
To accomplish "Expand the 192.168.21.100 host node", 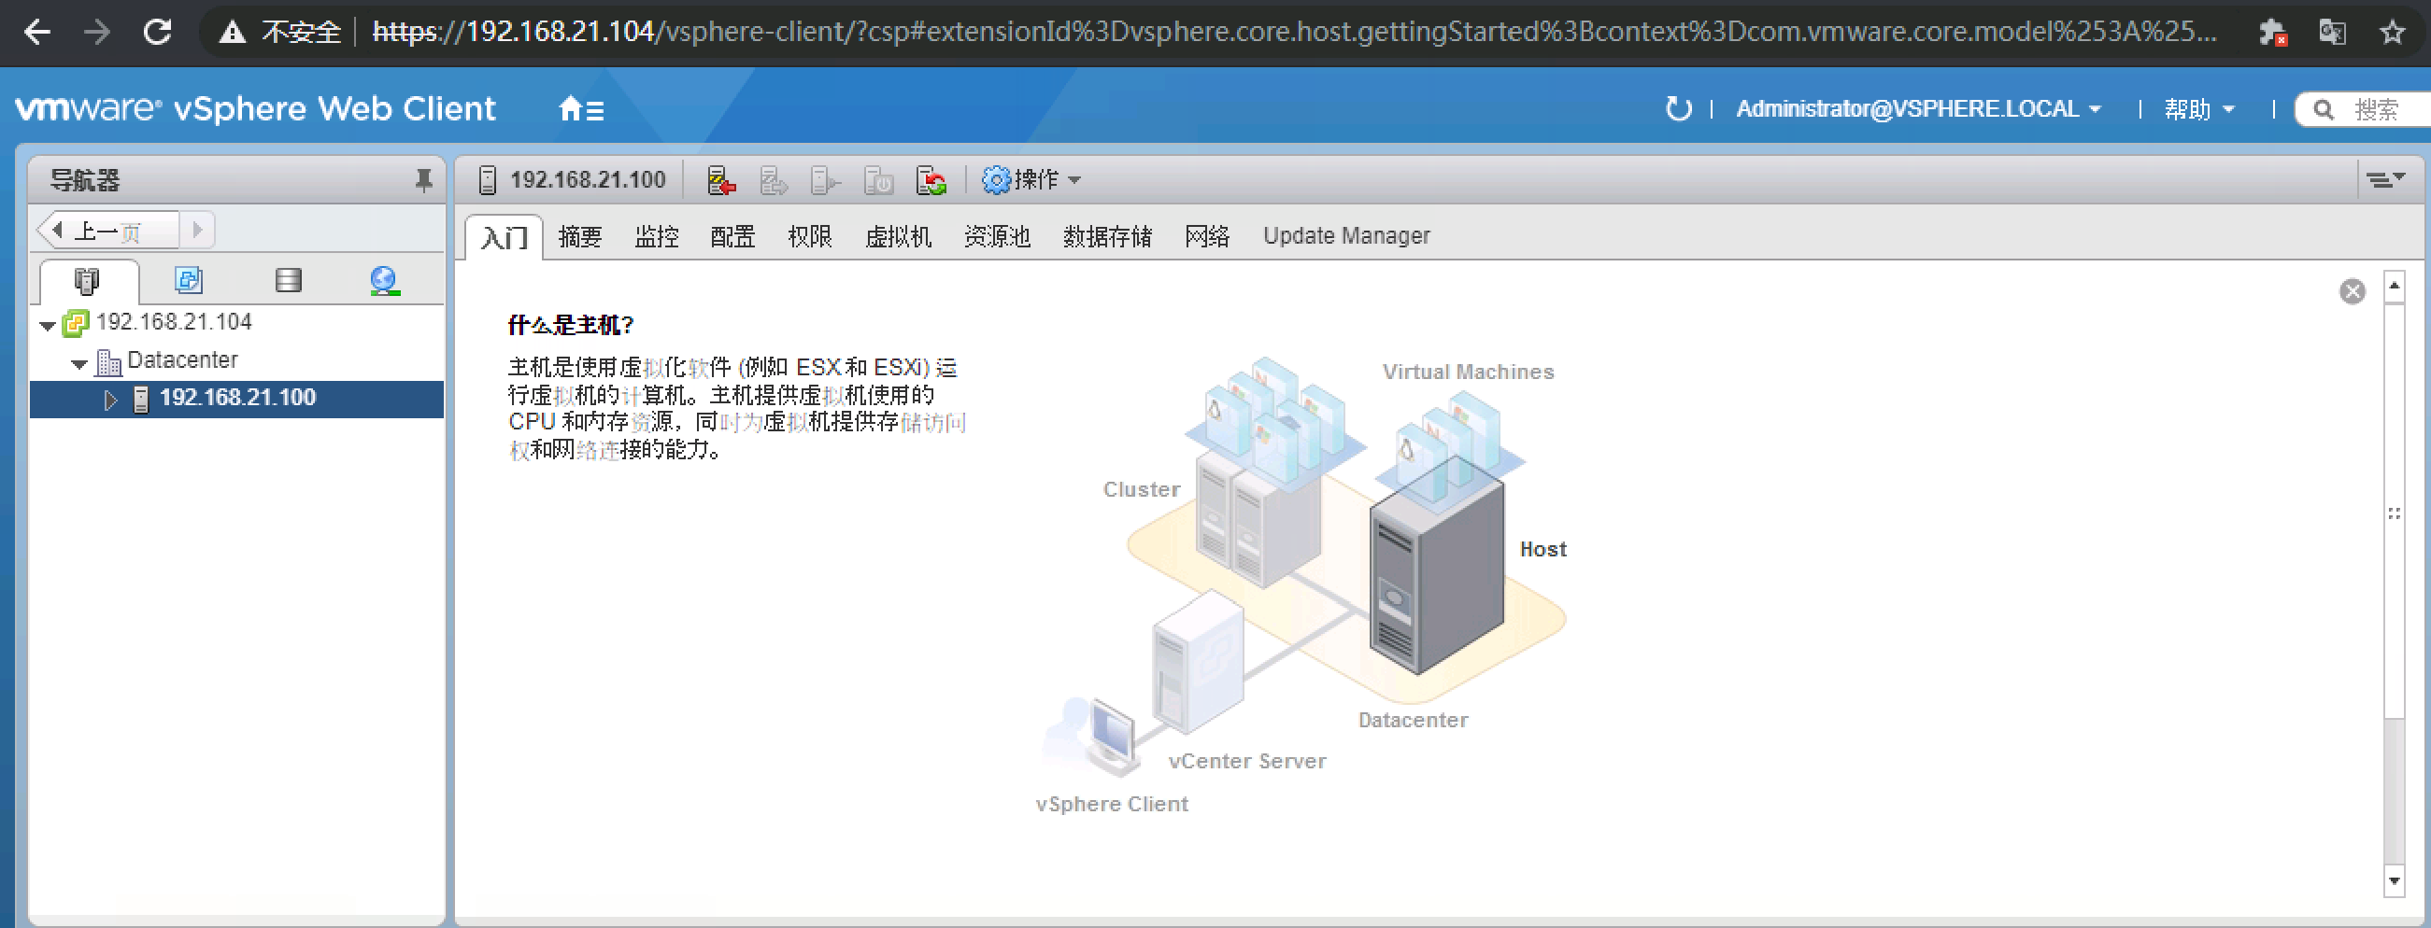I will (x=110, y=400).
